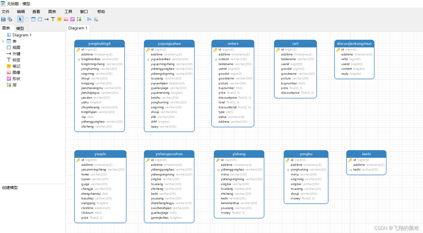
Task: Click the money field in yonghu
Action: [x=303, y=198]
